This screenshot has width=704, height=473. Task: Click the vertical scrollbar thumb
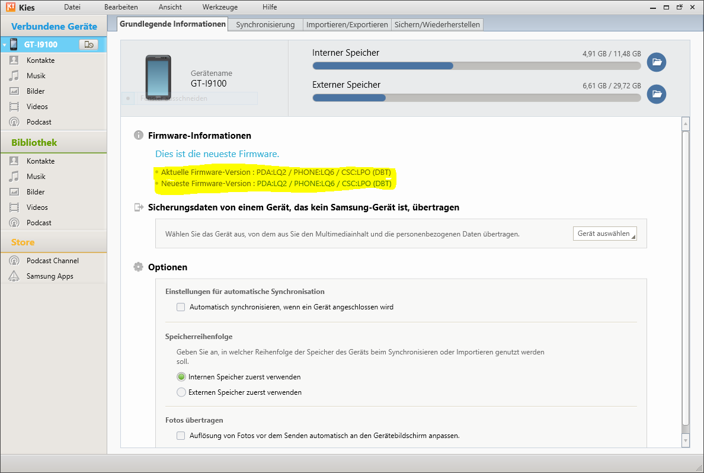pos(685,277)
